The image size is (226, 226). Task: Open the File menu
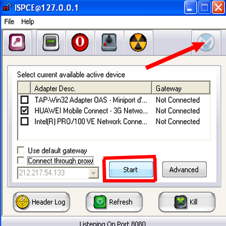(9, 21)
